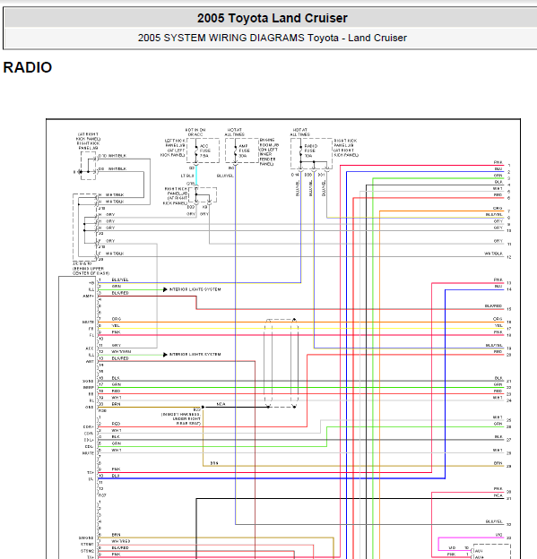The width and height of the screenshot is (537, 559).
Task: Click the RADIO fuse 10A symbol
Action: point(301,150)
